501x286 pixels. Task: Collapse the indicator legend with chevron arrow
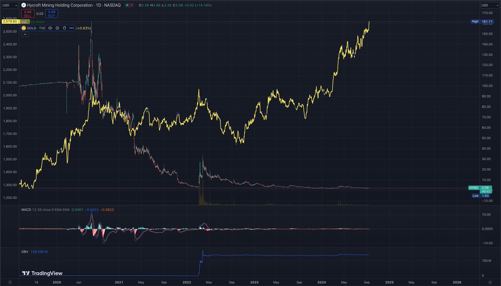[x=25, y=34]
